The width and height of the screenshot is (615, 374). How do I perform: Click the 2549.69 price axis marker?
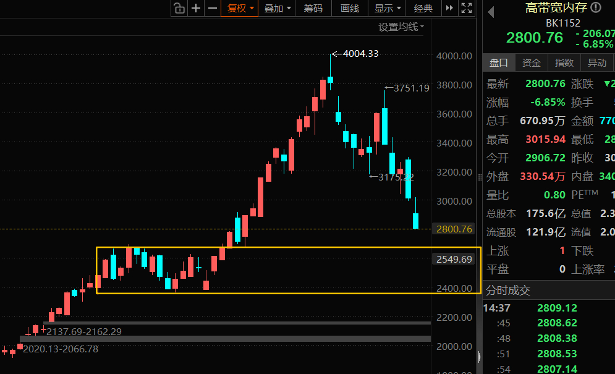point(454,260)
